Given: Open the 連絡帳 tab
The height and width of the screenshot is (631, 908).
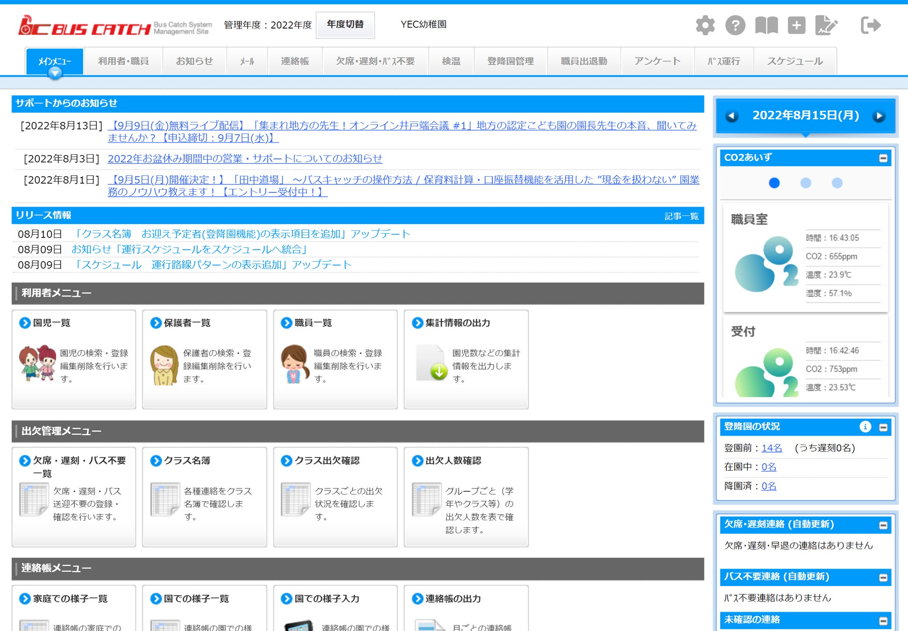Looking at the screenshot, I should point(294,61).
